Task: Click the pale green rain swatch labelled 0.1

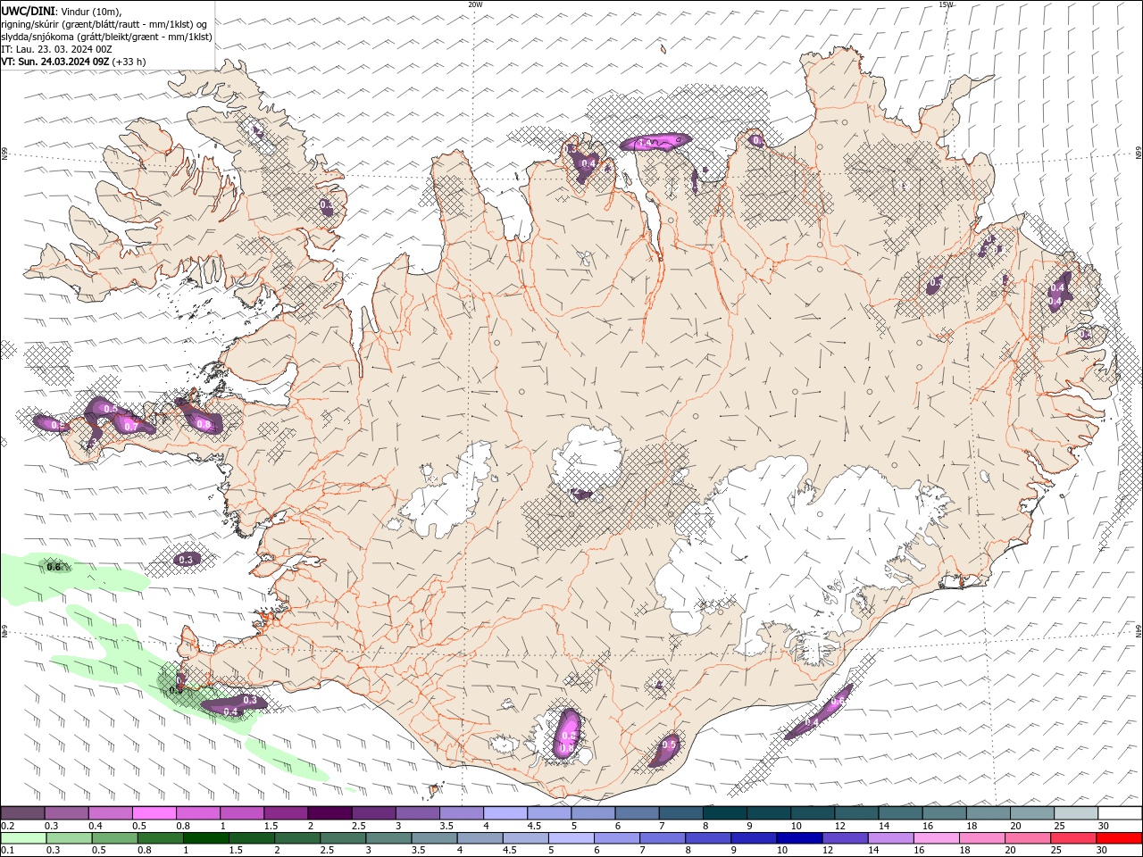Action: click(x=23, y=838)
